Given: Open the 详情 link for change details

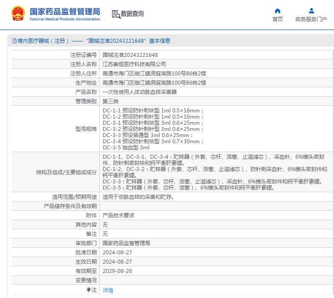Looking at the screenshot, I should [108, 290].
